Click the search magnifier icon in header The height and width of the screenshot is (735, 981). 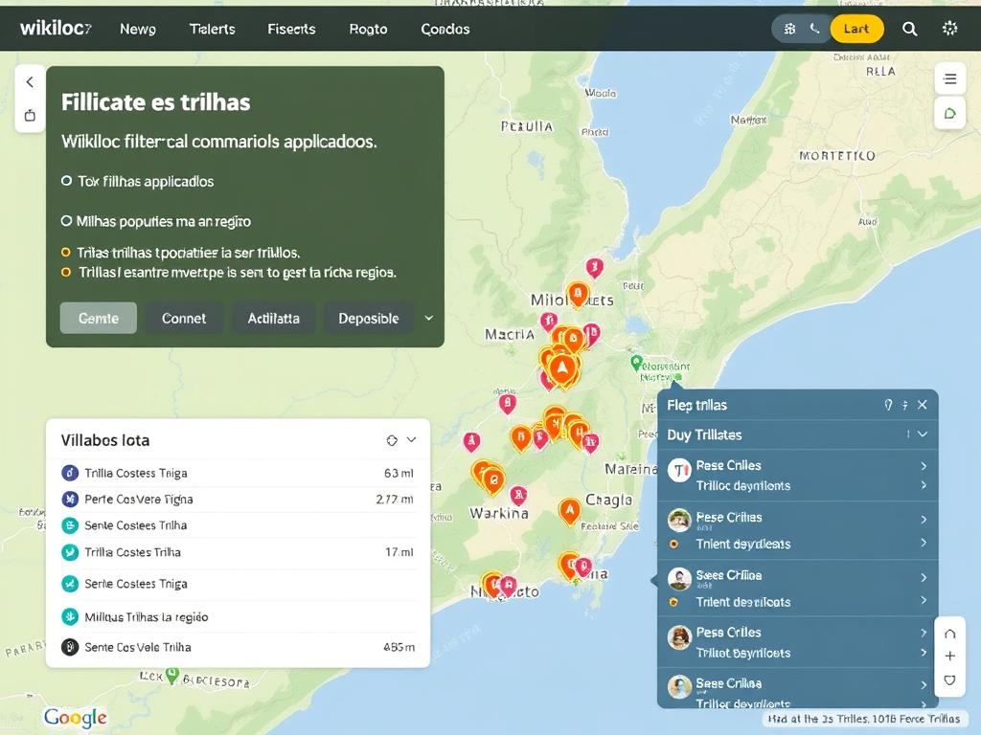(x=909, y=29)
